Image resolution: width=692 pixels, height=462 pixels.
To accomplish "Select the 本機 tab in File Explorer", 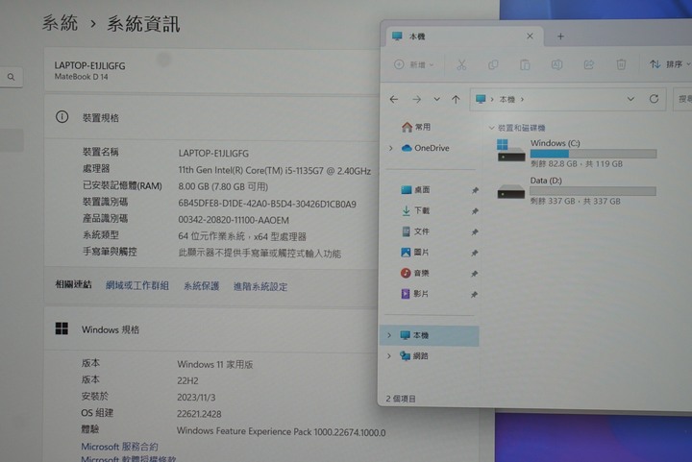I will click(x=464, y=36).
